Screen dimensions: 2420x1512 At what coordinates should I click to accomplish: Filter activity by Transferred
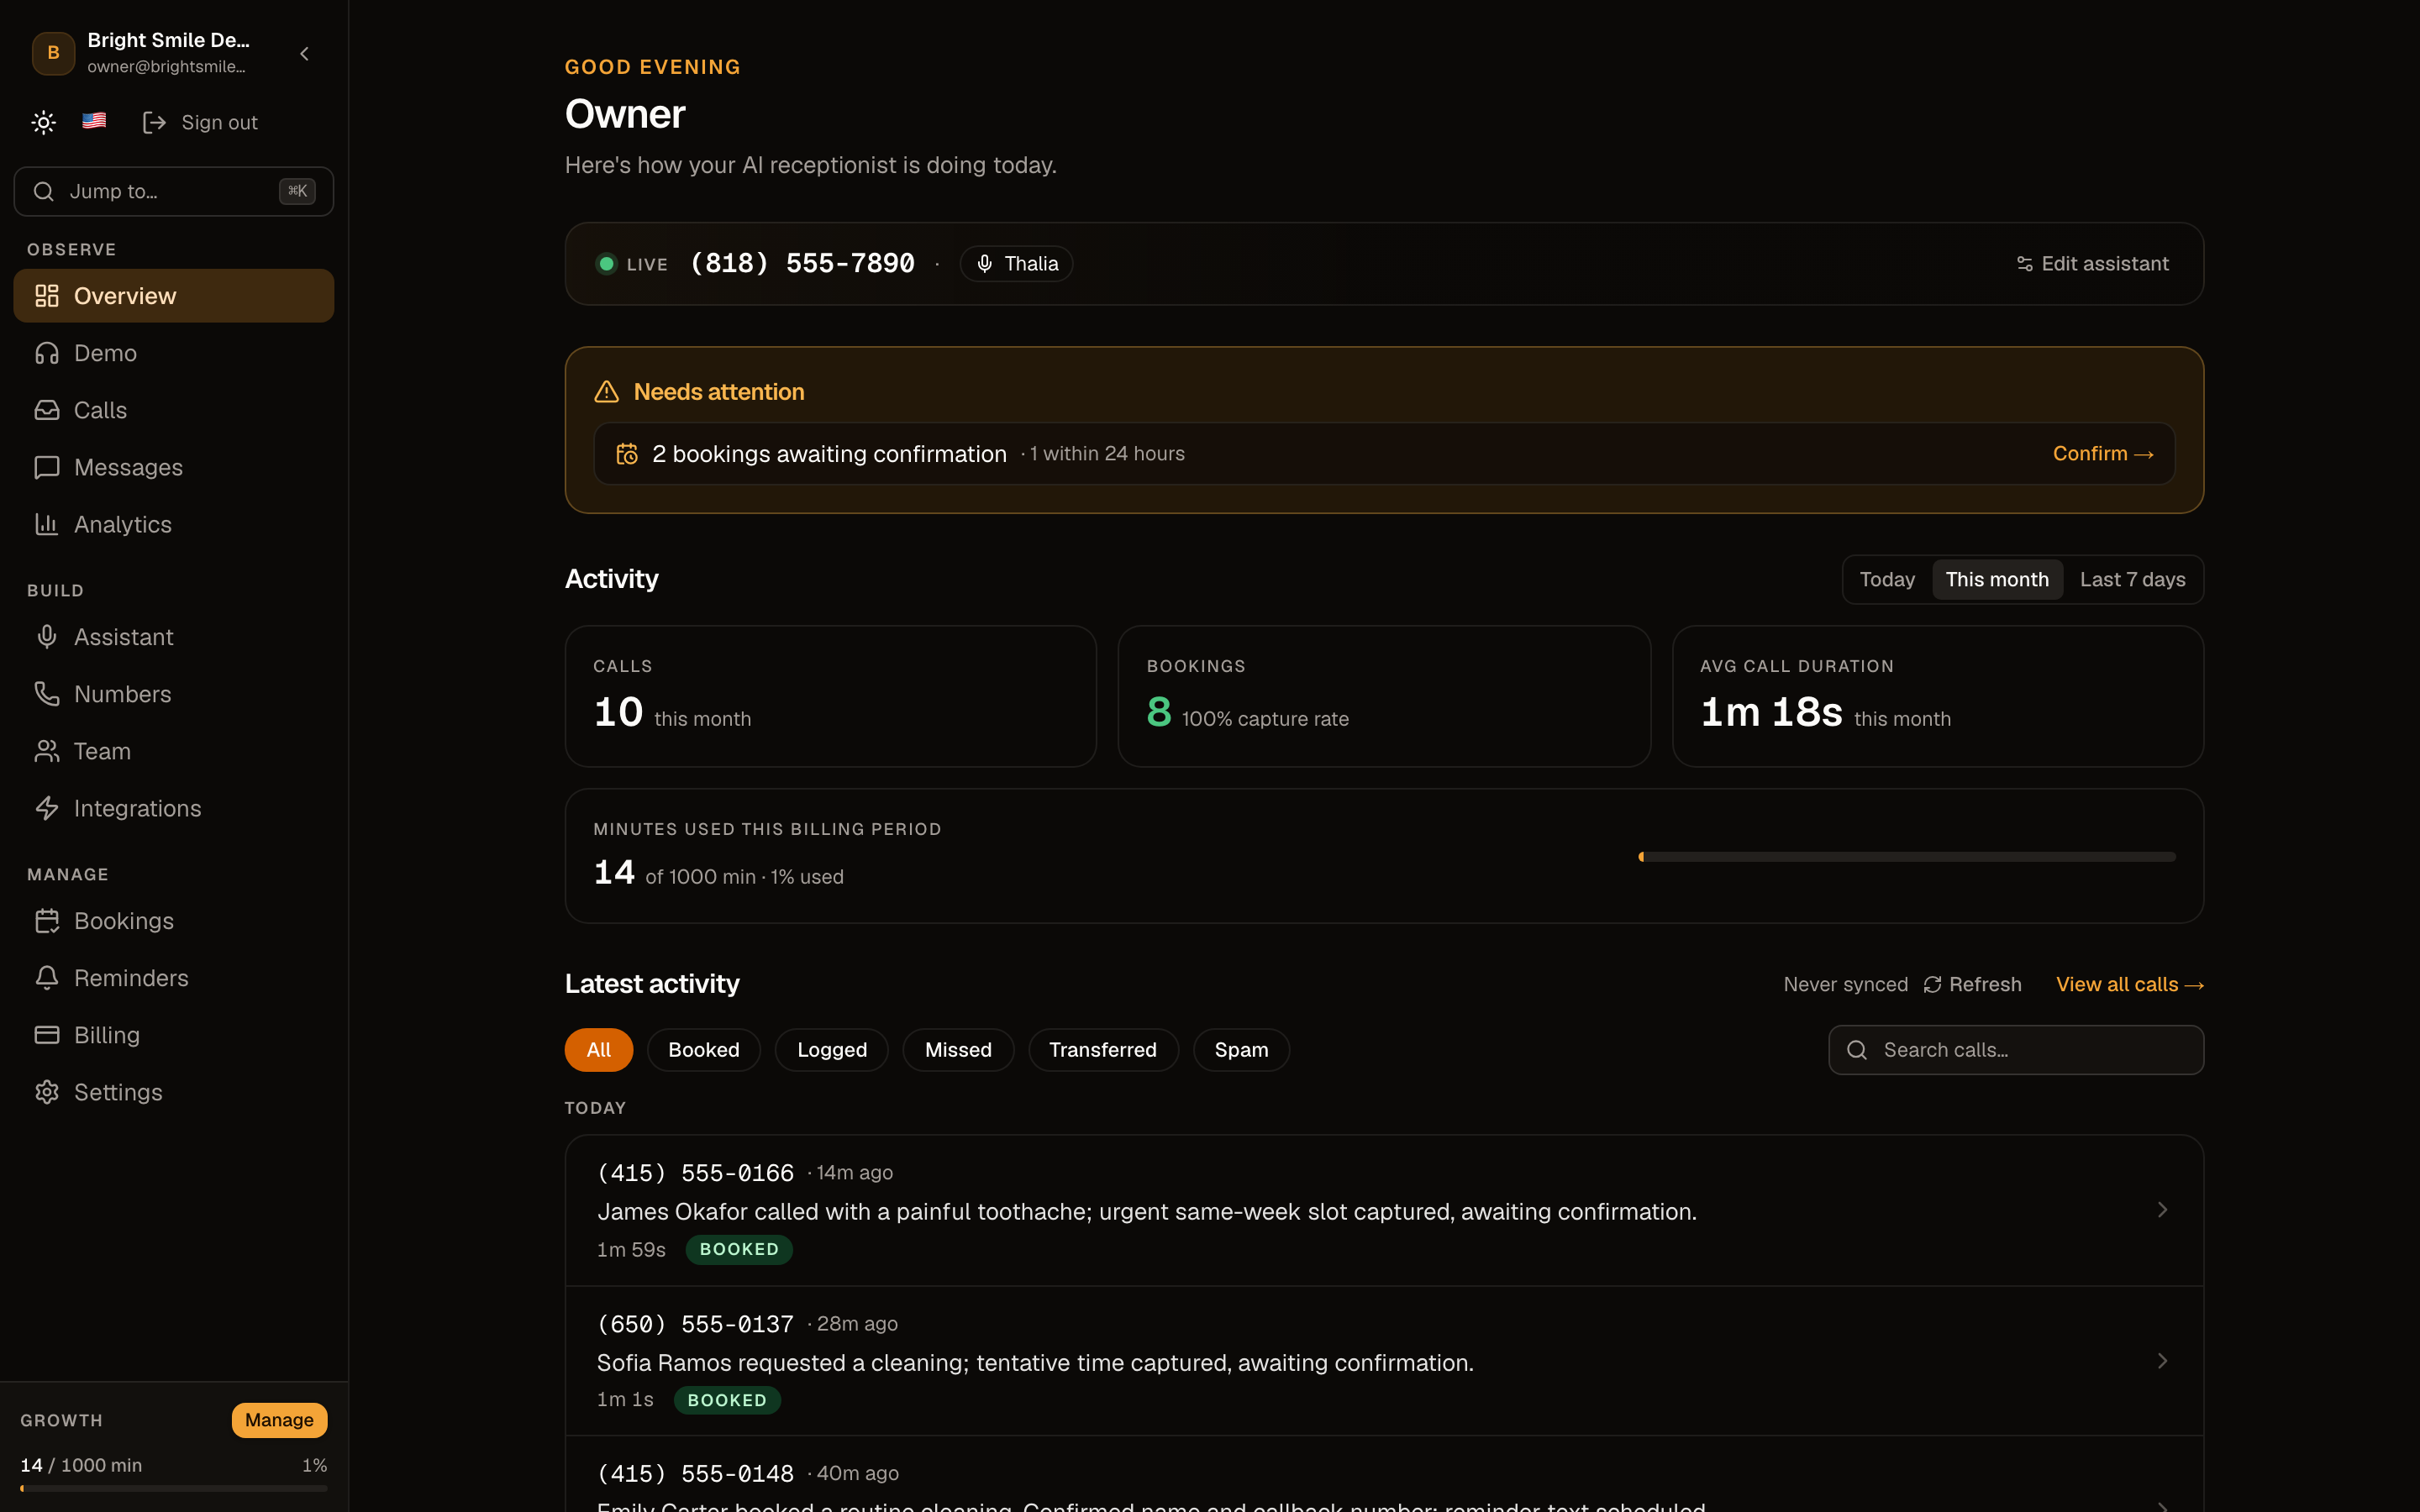[1103, 1050]
